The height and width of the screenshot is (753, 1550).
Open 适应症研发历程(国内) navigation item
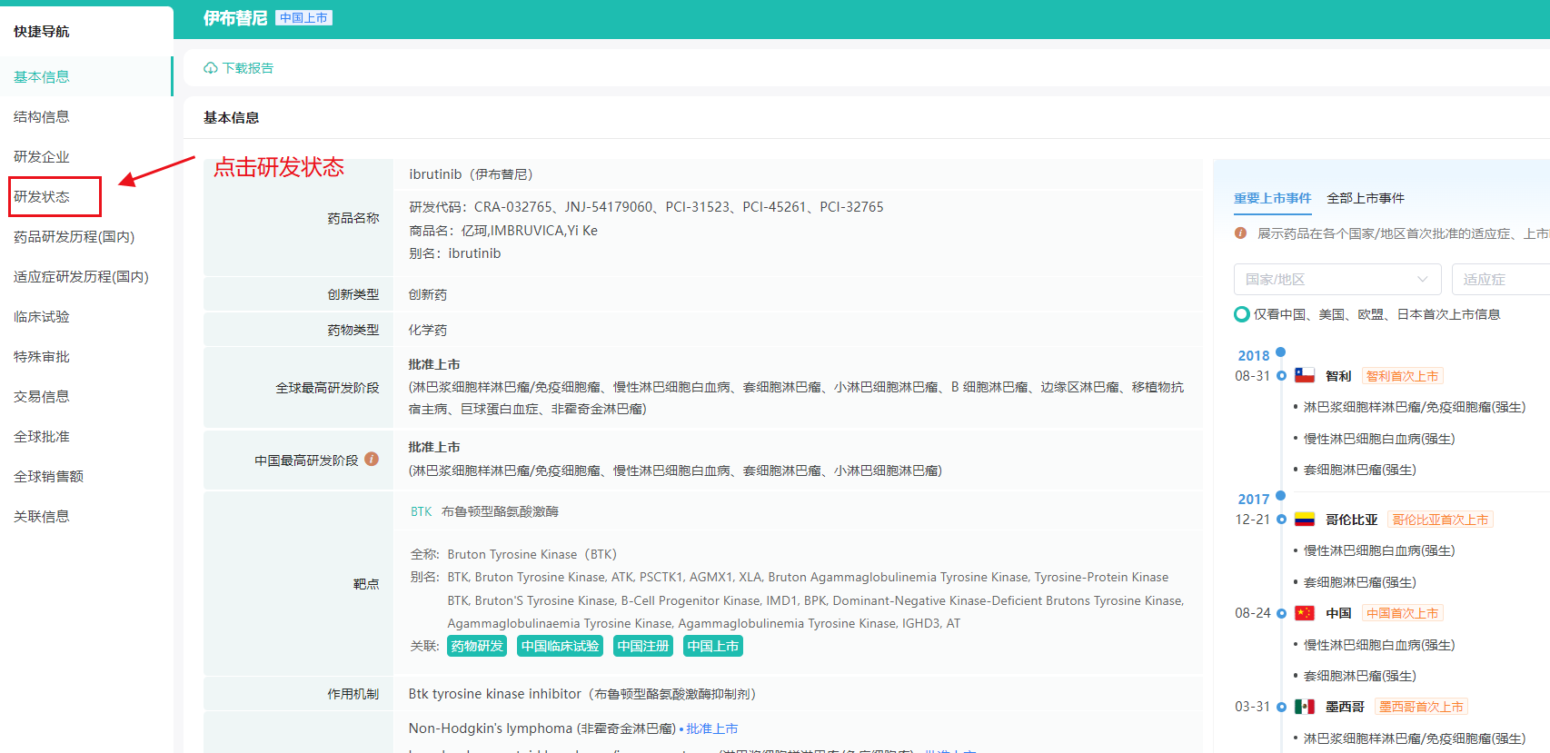click(81, 276)
